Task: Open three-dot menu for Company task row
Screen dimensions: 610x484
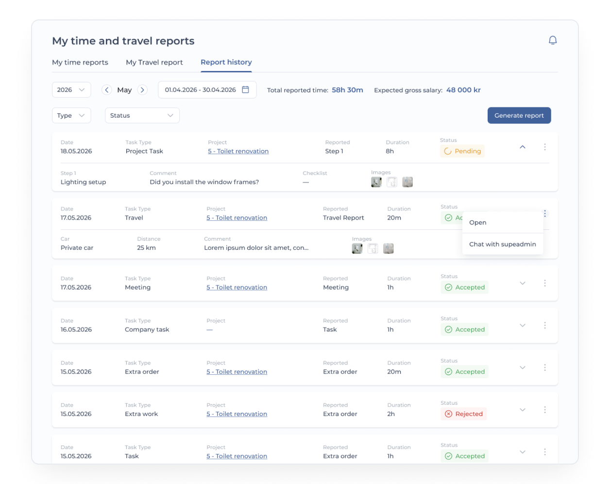Action: 545,325
